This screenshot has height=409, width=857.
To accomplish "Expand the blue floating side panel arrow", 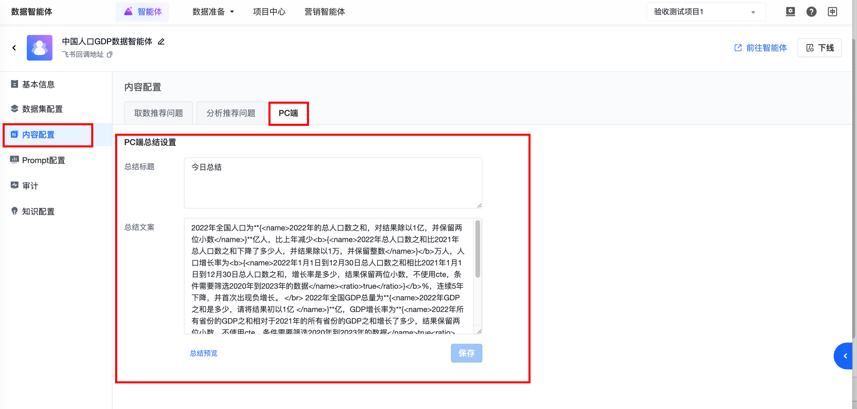I will click(x=845, y=356).
